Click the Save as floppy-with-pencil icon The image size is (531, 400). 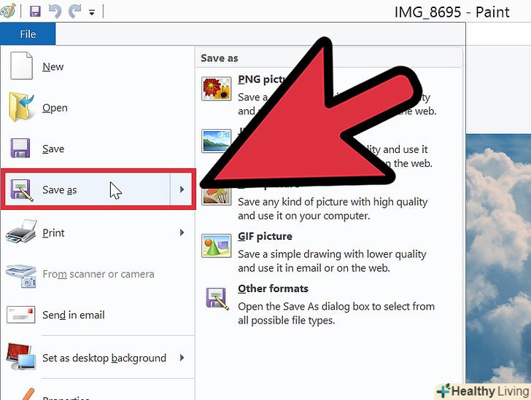pos(21,190)
